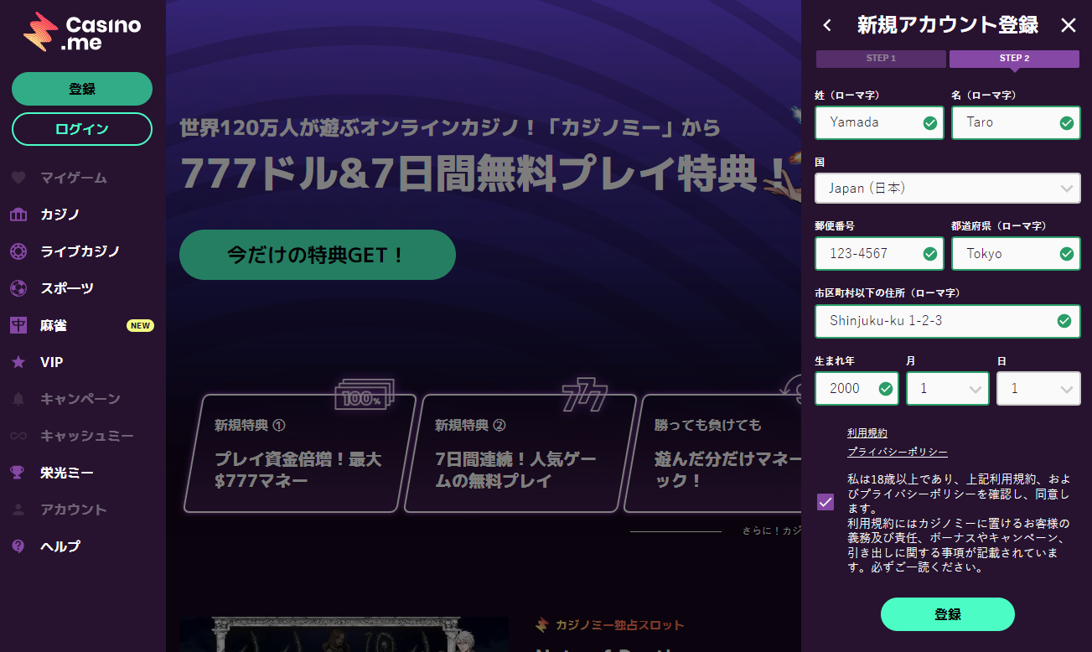Click the 新規特典 ② free play card
The height and width of the screenshot is (652, 1092).
520,453
